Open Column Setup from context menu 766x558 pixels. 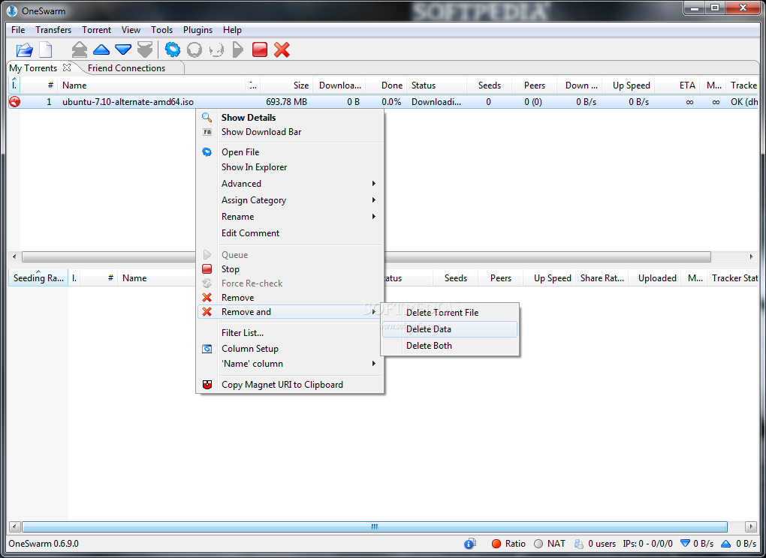(290, 349)
